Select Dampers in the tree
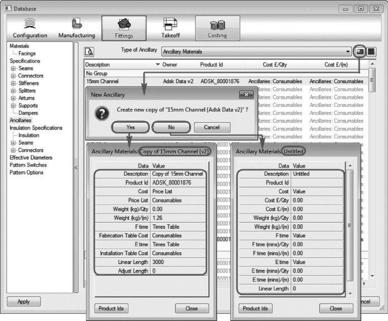The image size is (388, 321). point(28,113)
